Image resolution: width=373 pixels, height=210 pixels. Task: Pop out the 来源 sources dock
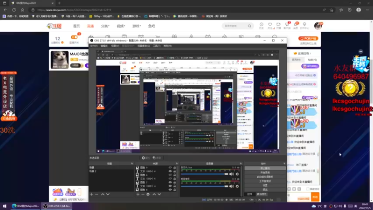pyautogui.click(x=177, y=164)
